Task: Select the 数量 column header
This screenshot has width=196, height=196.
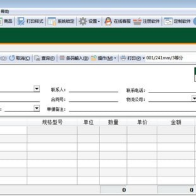Action: 113,122
